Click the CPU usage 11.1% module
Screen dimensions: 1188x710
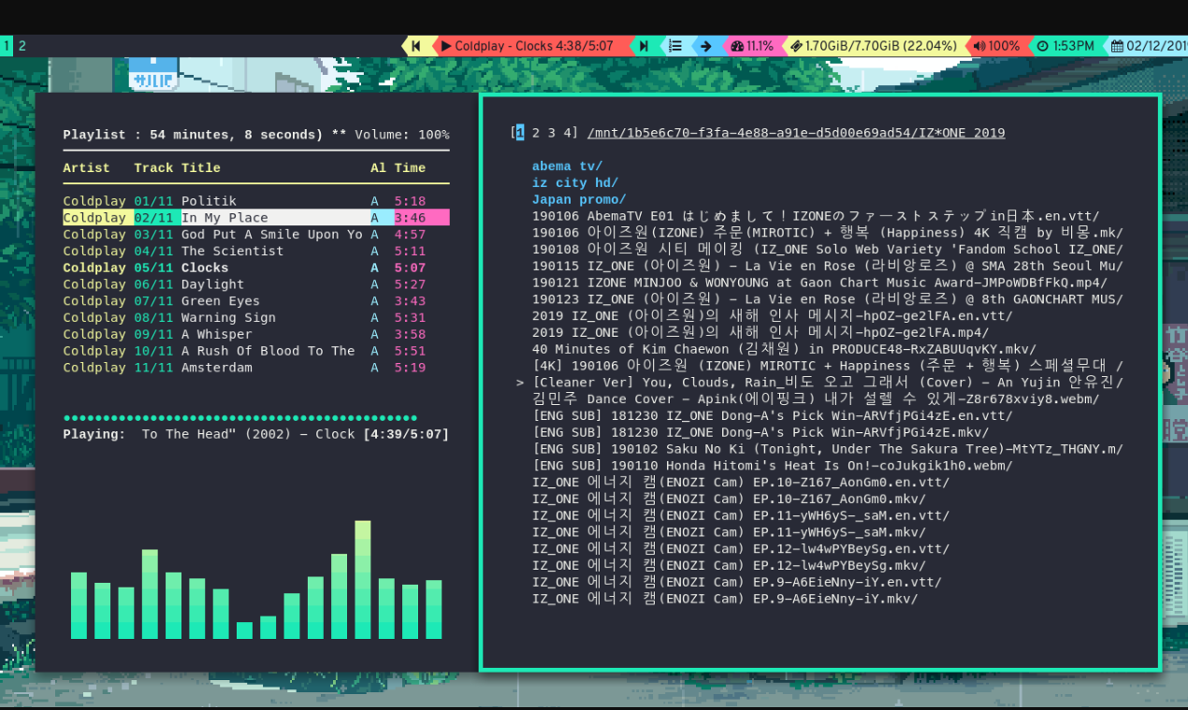click(x=752, y=46)
